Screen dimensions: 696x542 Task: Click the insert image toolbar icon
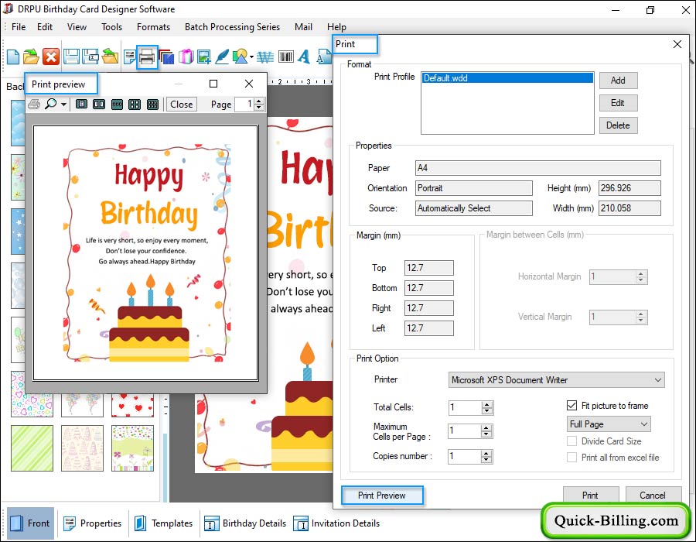[x=203, y=57]
